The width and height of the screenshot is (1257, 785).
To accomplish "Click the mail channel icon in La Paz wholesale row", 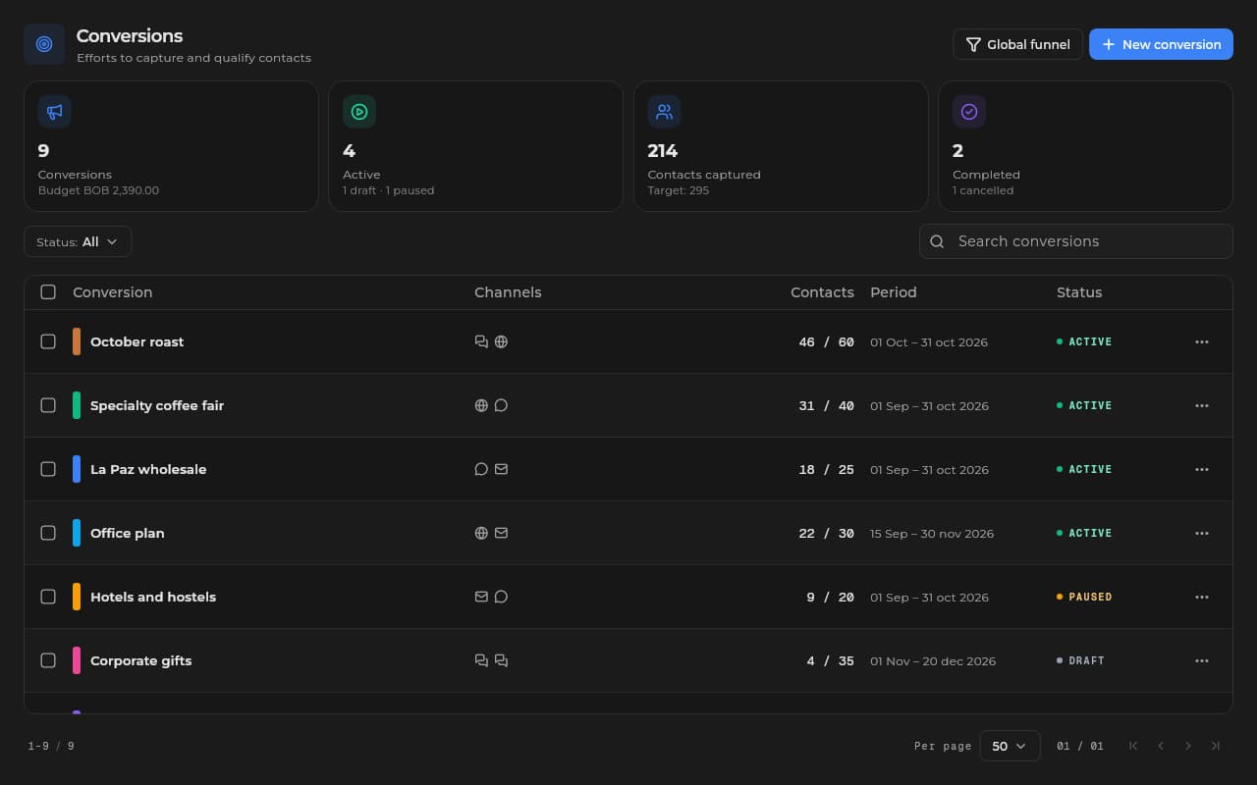I will 501,469.
